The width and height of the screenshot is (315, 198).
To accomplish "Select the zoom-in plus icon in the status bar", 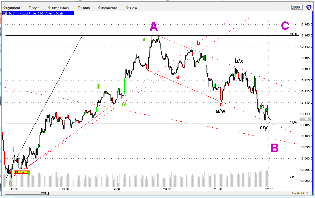I will coord(303,193).
